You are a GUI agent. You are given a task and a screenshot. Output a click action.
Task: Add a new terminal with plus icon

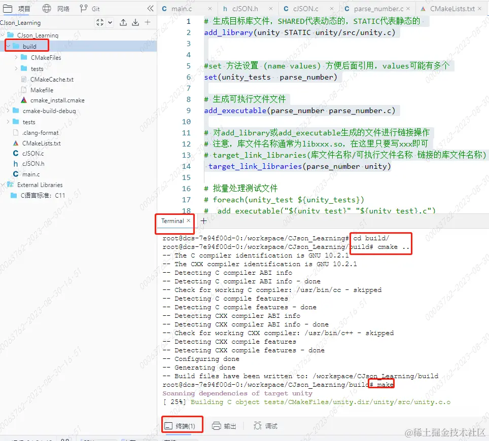[x=203, y=221]
